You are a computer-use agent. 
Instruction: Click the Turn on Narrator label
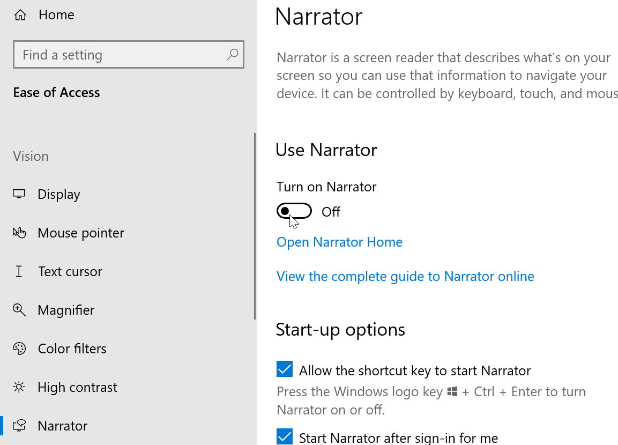(326, 187)
